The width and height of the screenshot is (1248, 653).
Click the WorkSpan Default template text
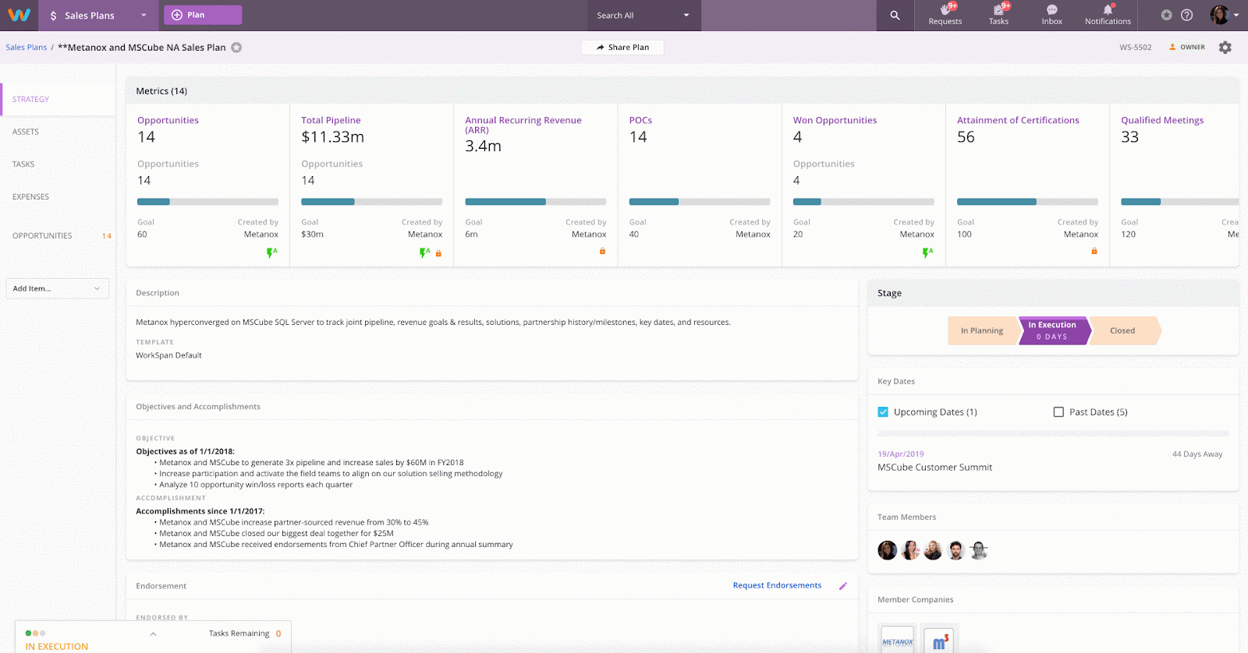click(168, 355)
